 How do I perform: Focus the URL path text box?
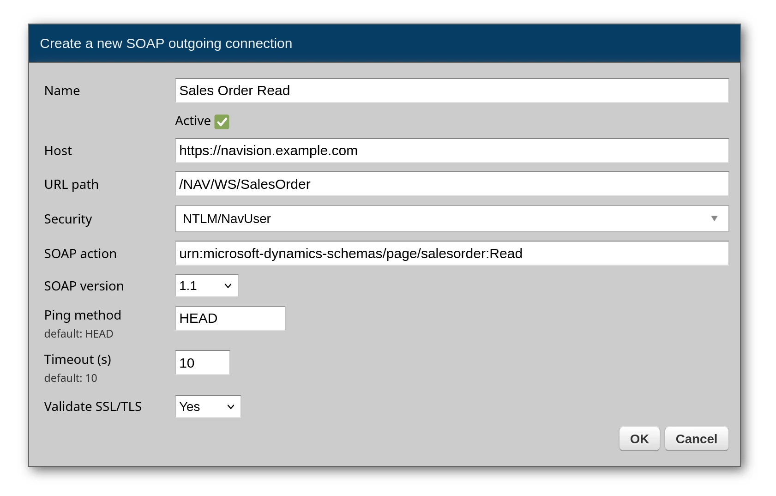451,184
